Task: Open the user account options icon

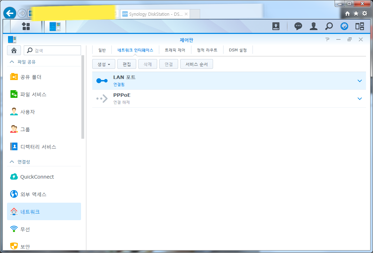Action: coord(313,26)
